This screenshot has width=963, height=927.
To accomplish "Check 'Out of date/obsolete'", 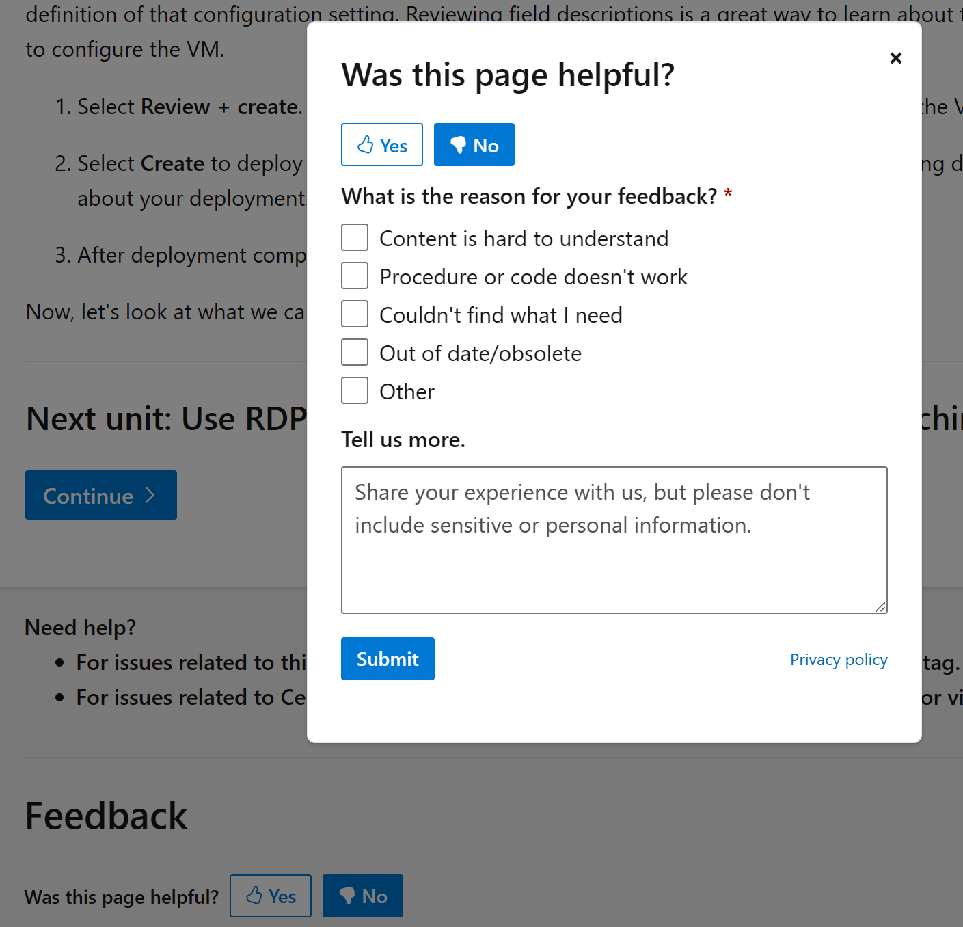I will 355,352.
